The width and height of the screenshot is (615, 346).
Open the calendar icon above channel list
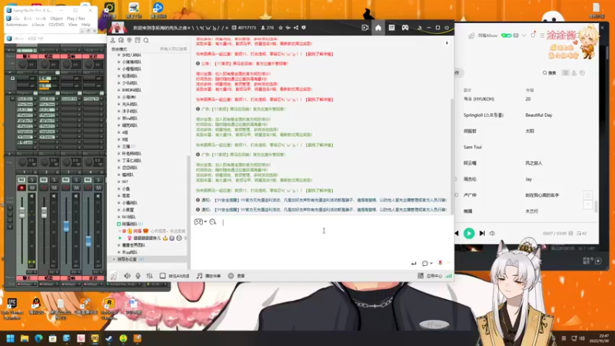pos(138,41)
